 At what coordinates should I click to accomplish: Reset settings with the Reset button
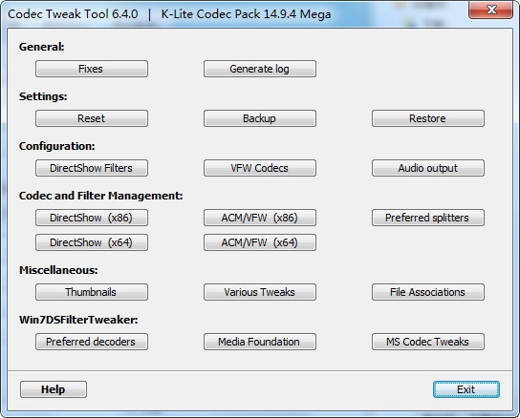coord(92,118)
